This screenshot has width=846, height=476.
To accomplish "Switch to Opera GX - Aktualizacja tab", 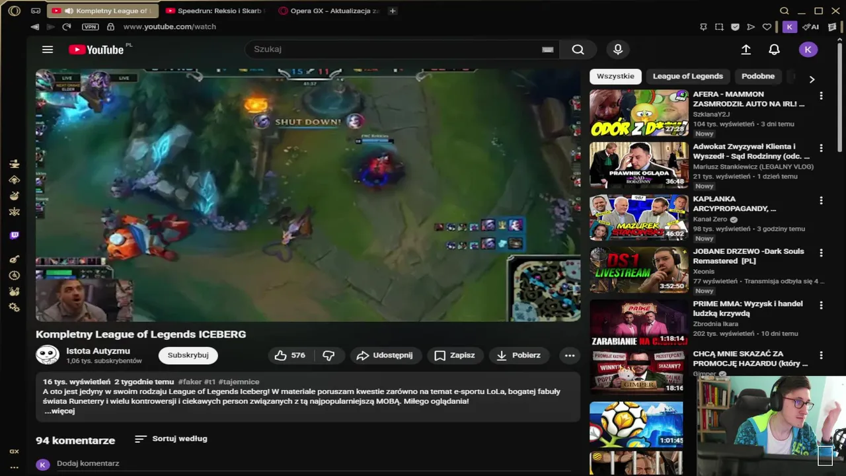I will (x=329, y=11).
